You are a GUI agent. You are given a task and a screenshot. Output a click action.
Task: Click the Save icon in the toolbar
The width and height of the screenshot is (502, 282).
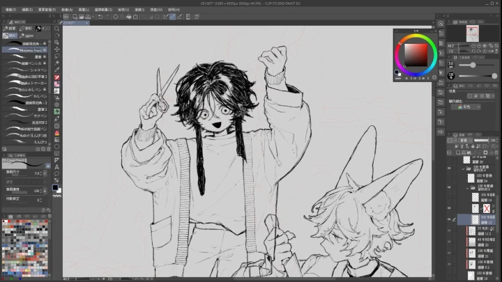(x=89, y=16)
